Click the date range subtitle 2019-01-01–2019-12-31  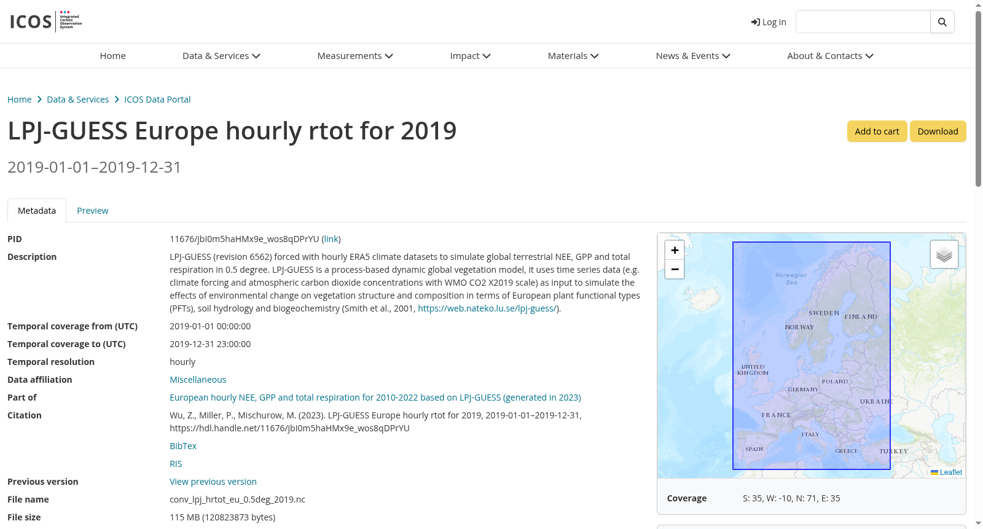tap(95, 167)
